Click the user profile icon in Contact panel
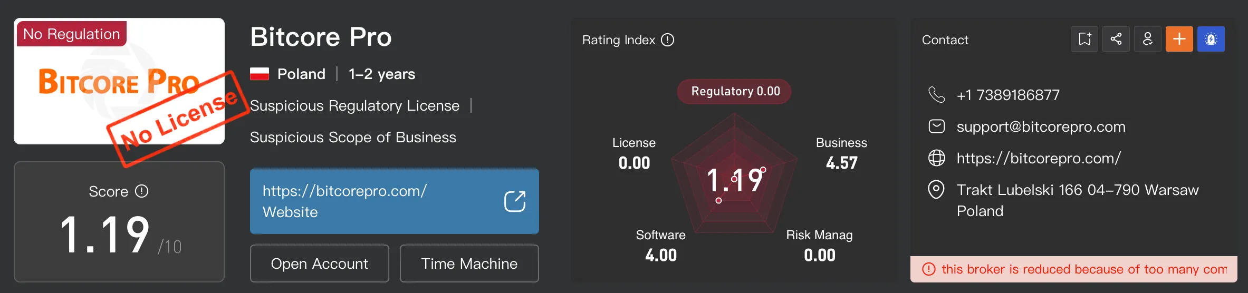The width and height of the screenshot is (1248, 293). [x=1148, y=39]
